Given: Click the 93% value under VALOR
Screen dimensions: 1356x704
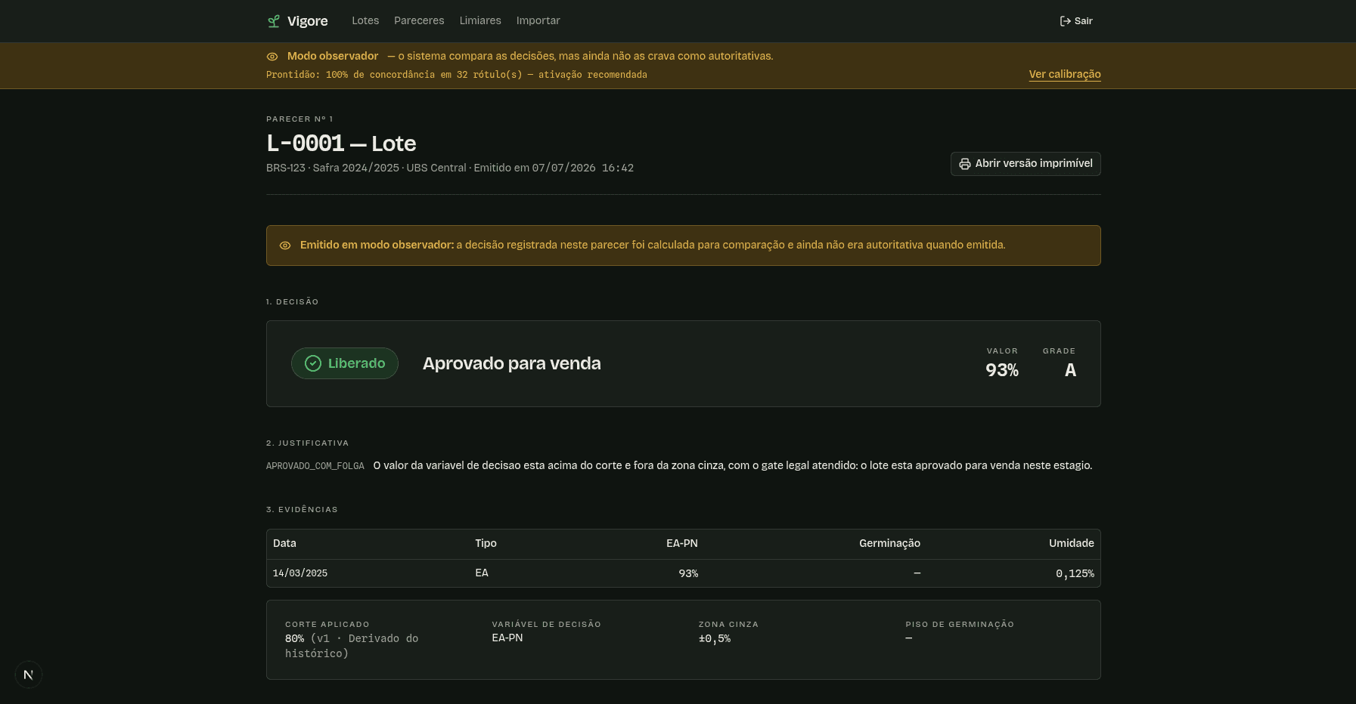Looking at the screenshot, I should (1002, 370).
